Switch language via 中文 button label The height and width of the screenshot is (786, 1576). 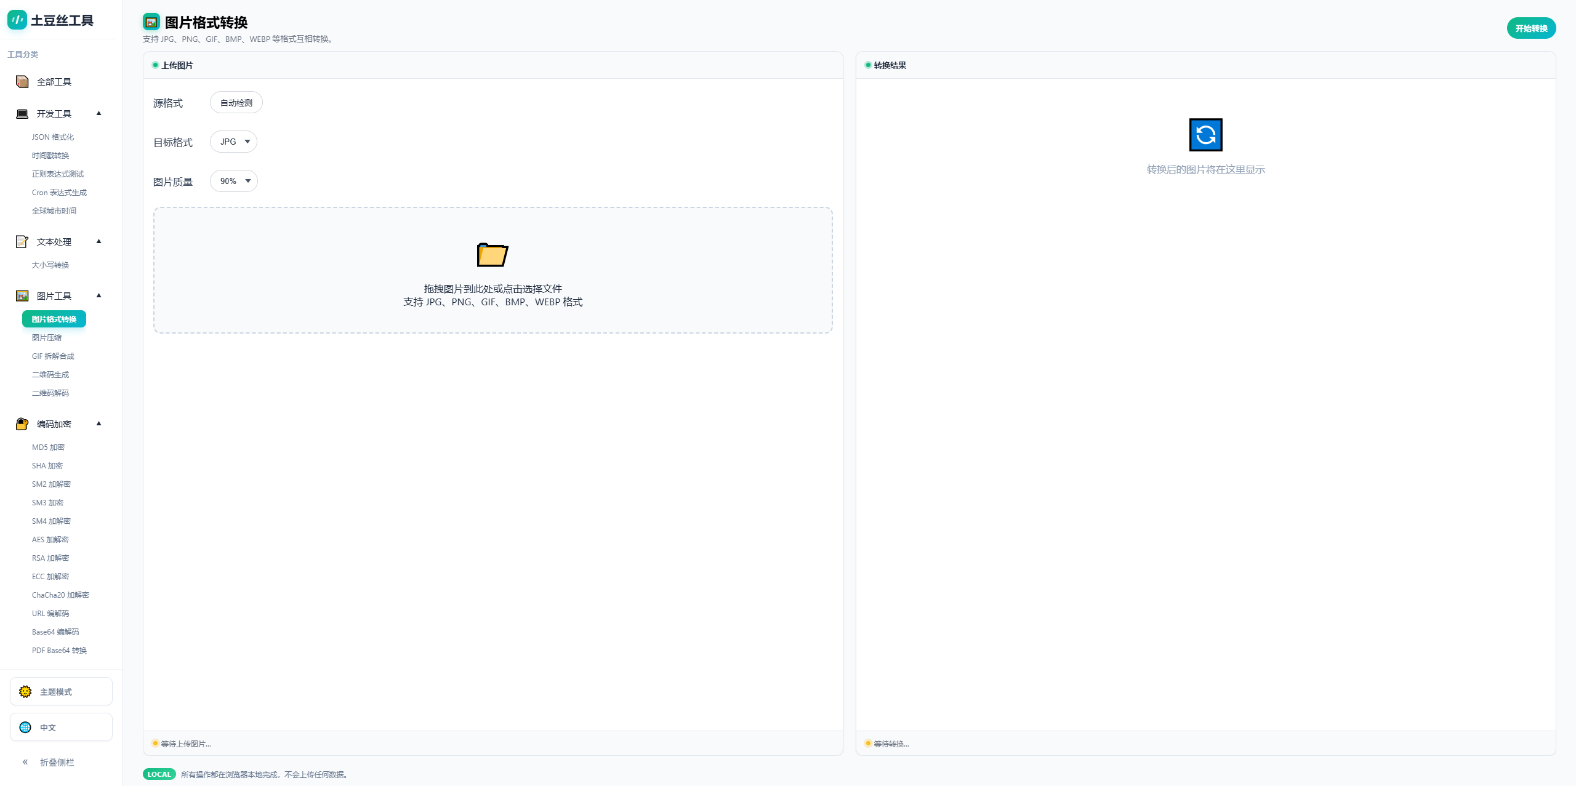tap(48, 728)
